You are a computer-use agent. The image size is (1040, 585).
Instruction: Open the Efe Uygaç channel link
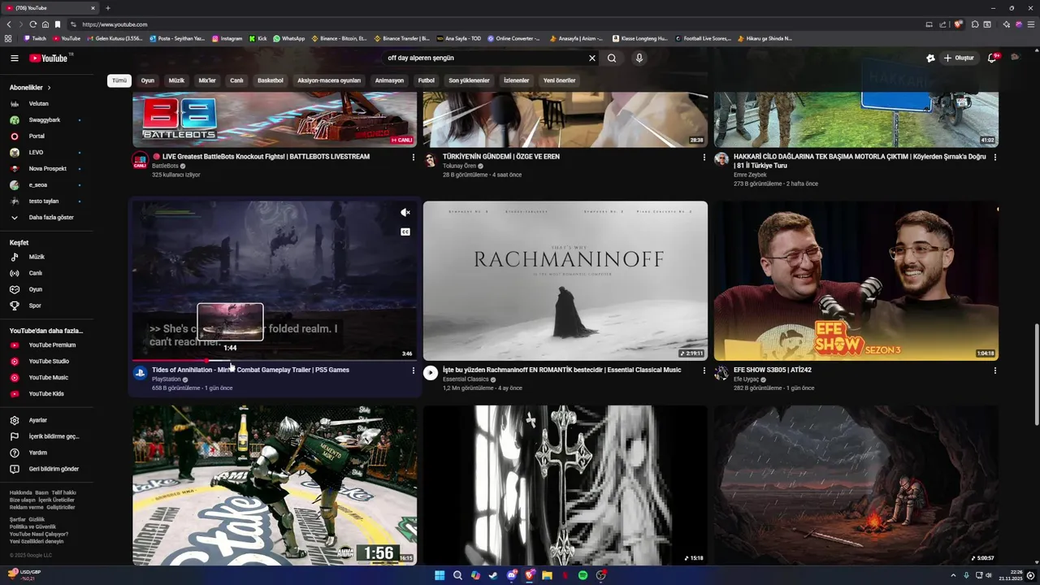click(746, 379)
